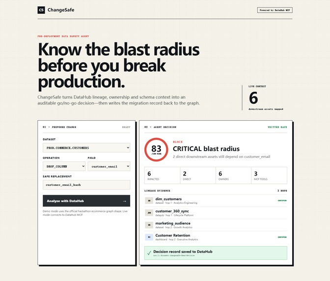
Task: Click the 3 MCP Tools stat card
Action: 269,176
